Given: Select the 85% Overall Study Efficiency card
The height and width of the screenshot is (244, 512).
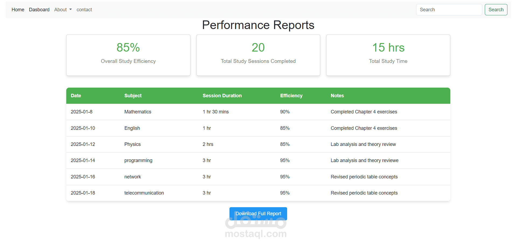Looking at the screenshot, I should pos(128,55).
